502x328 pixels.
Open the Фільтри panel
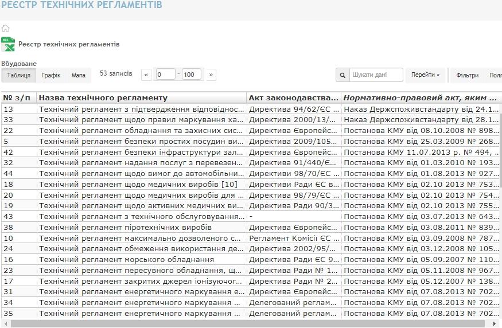pyautogui.click(x=467, y=75)
